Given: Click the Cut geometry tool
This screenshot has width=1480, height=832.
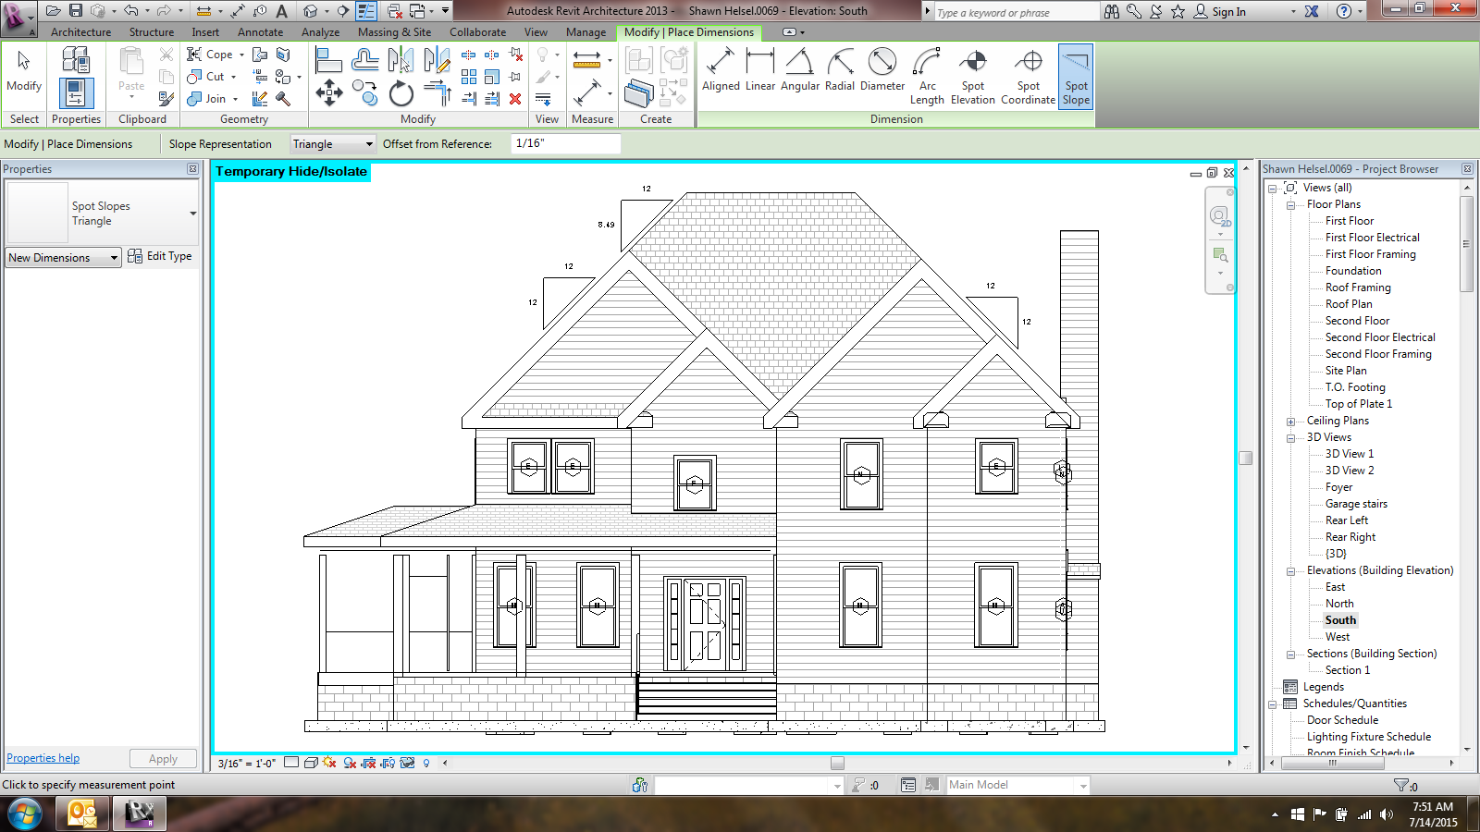Looking at the screenshot, I should click(205, 77).
